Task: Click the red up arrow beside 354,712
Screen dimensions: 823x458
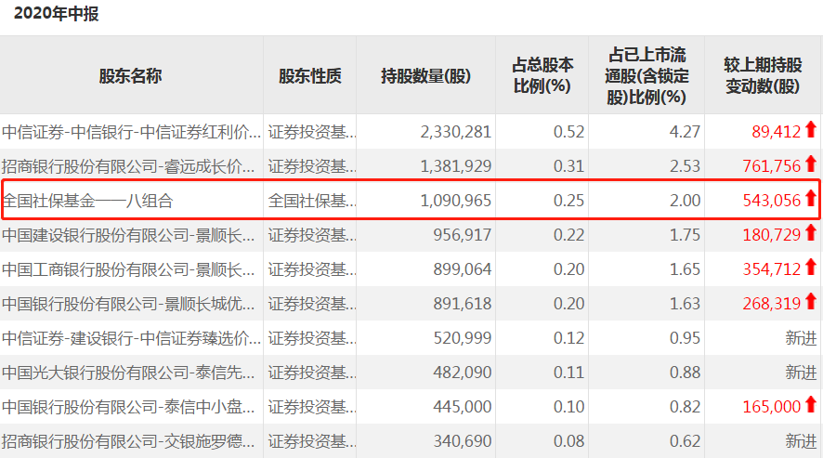Action: [811, 268]
